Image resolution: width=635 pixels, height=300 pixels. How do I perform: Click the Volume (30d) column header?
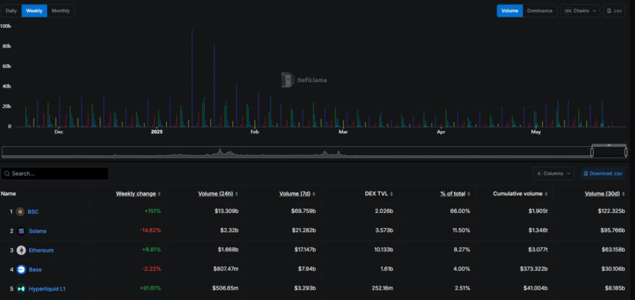coord(602,194)
